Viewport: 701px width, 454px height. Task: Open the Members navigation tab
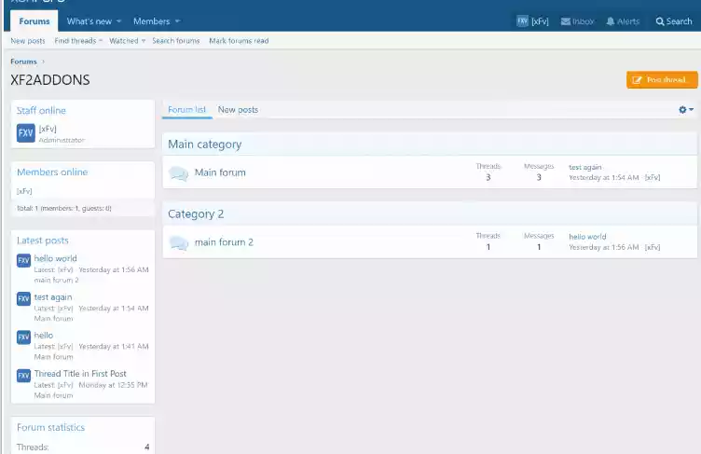click(151, 21)
